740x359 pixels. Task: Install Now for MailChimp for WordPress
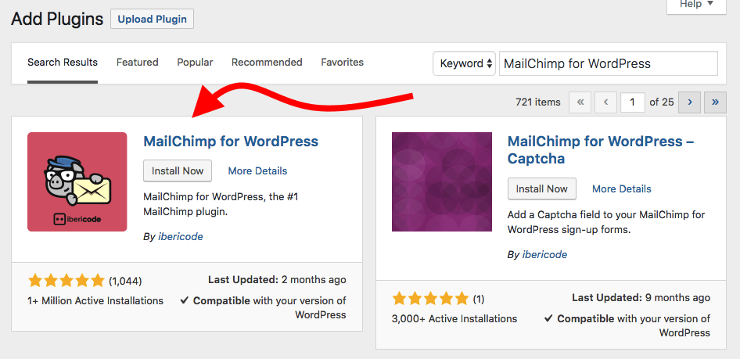[178, 171]
